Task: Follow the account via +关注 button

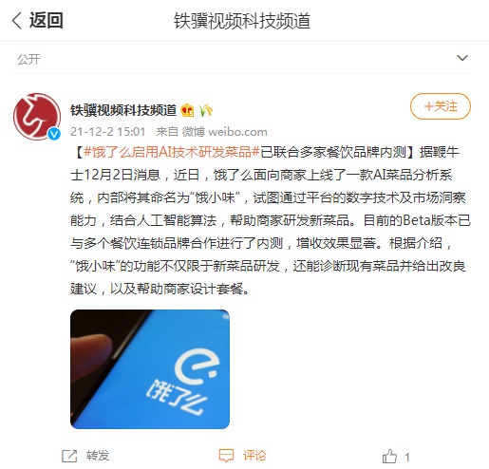Action: (441, 106)
